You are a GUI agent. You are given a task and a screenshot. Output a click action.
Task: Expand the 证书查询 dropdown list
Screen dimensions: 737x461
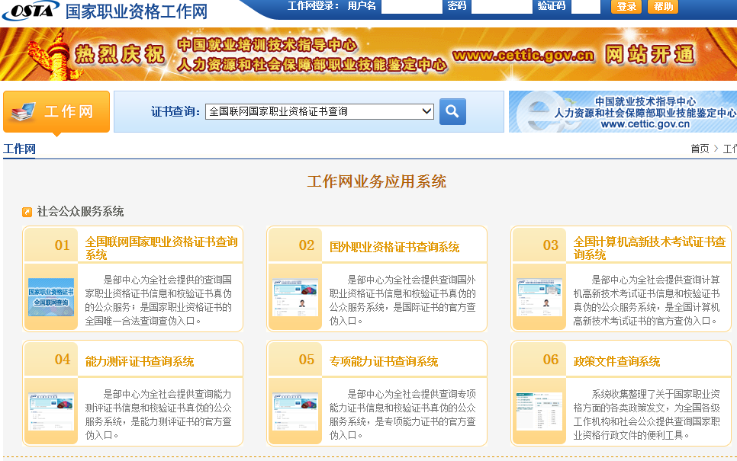[320, 111]
